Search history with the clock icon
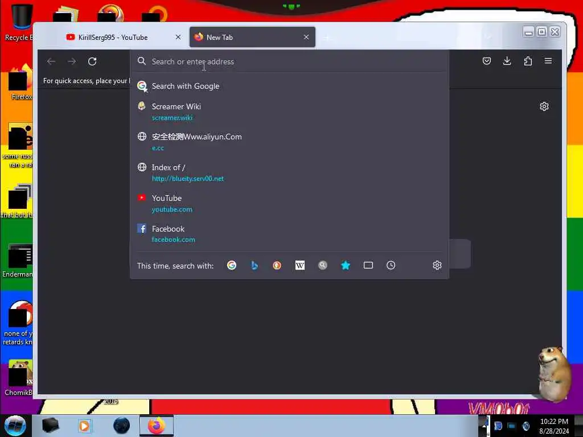Image resolution: width=583 pixels, height=437 pixels. click(x=391, y=265)
